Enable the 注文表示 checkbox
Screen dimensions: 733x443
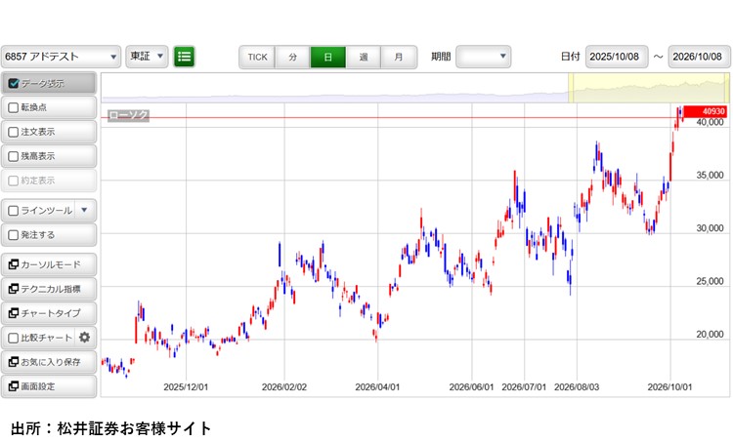14,132
